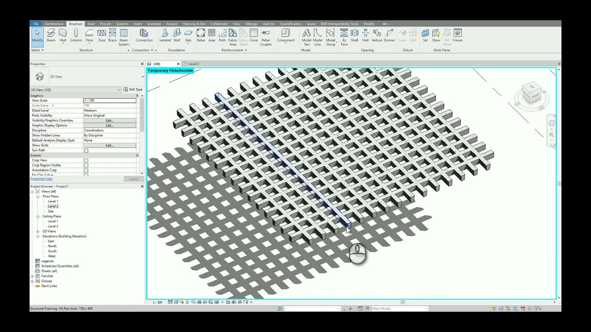Select the Truss tool
591x332 pixels.
(102, 36)
